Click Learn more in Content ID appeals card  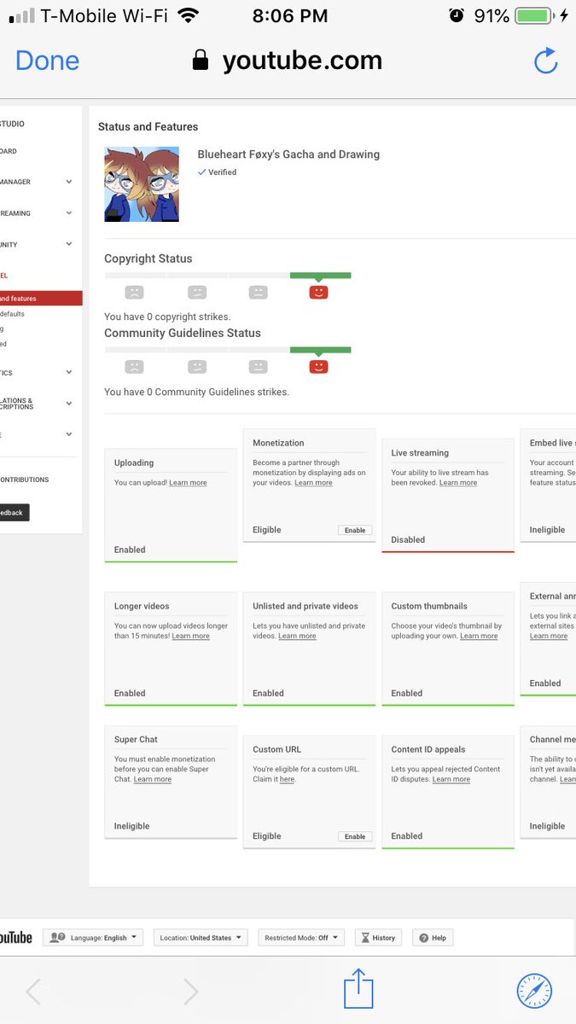pos(451,780)
